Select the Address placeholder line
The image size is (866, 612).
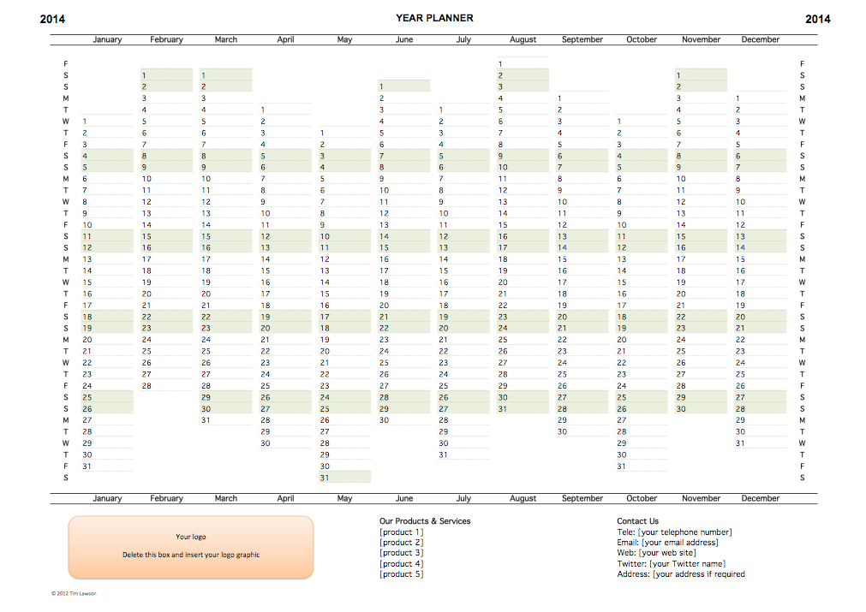[x=680, y=574]
